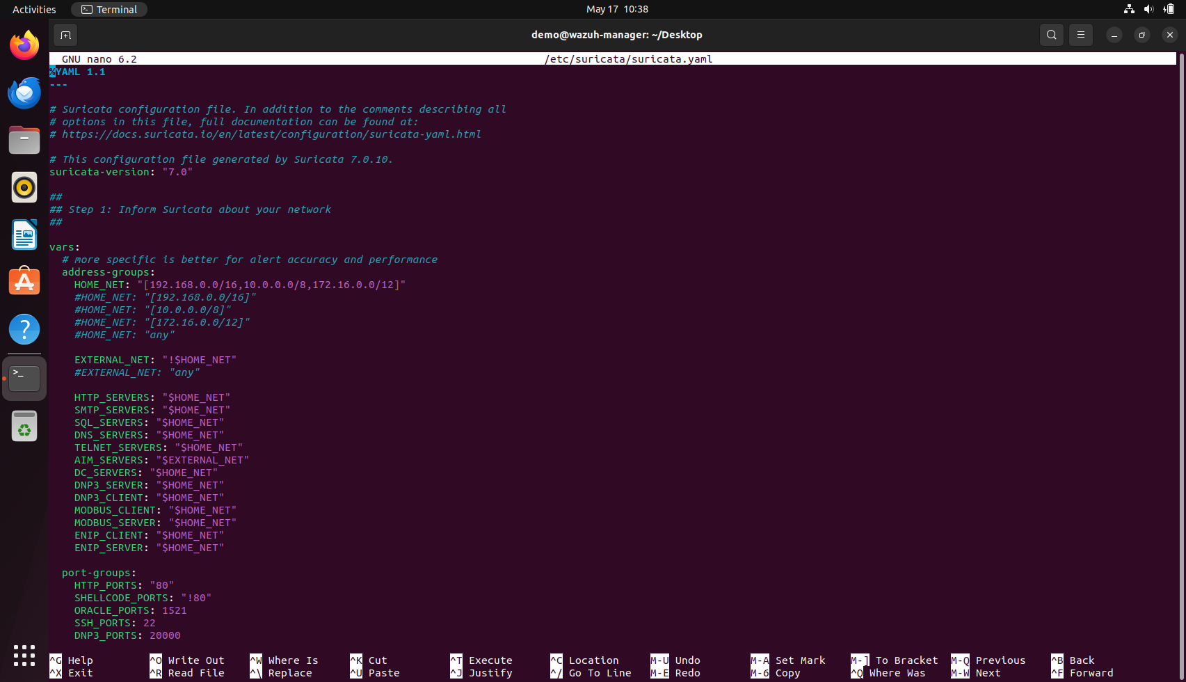
Task: Click the active HOME_NET address list value
Action: pyautogui.click(x=271, y=285)
